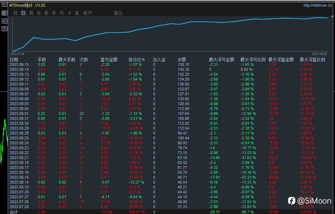
Task: Switch to the 综 summary tab
Action: click(x=15, y=13)
